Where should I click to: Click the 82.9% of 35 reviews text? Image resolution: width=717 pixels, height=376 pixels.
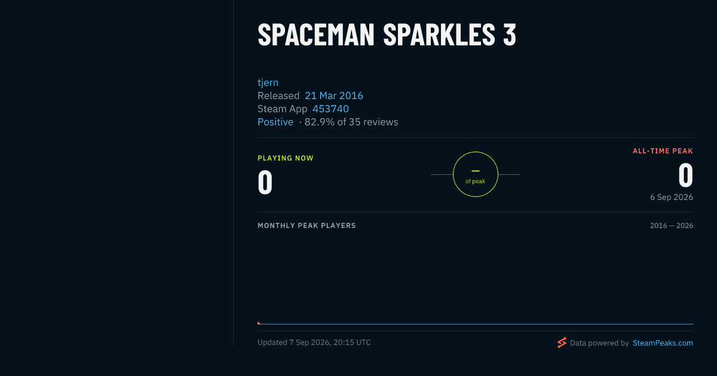click(351, 122)
